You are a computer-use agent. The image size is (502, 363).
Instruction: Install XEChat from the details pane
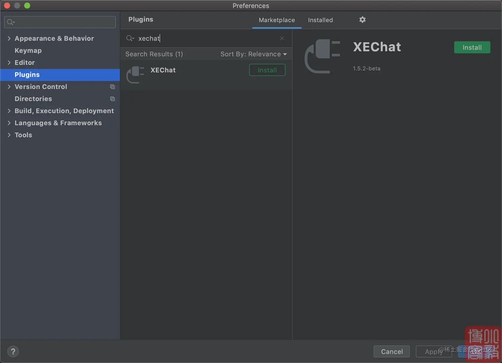[472, 47]
